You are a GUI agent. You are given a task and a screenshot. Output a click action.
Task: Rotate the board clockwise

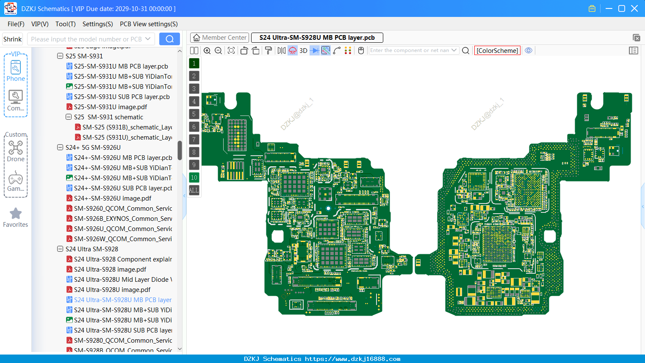tap(256, 50)
